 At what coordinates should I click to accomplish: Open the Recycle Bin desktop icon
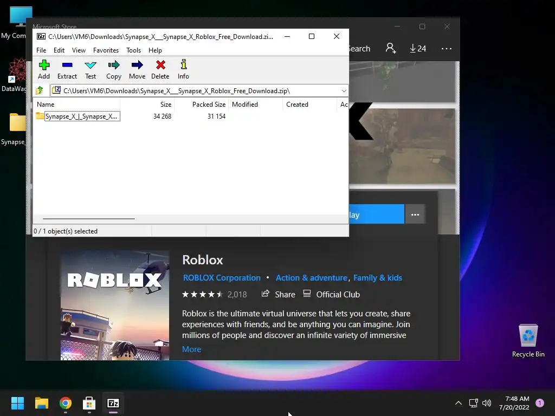coord(528,340)
